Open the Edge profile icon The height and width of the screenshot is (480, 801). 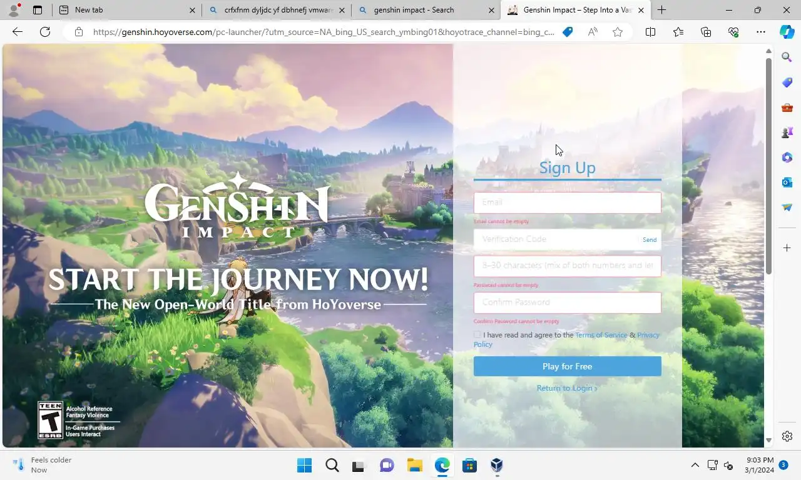point(14,9)
